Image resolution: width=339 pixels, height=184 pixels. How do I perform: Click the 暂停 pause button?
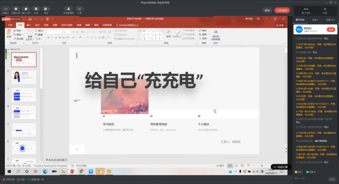(267, 10)
